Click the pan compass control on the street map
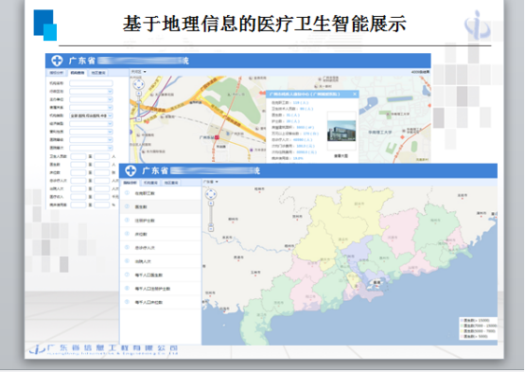This screenshot has width=525, height=372. 139,84
